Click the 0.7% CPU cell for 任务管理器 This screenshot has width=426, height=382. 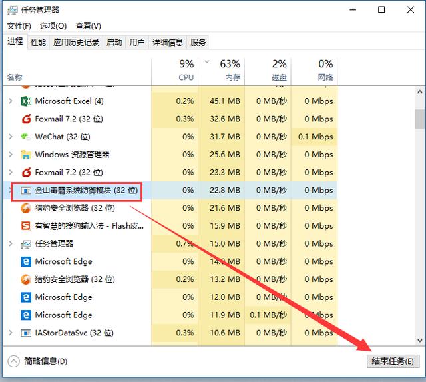(x=175, y=244)
